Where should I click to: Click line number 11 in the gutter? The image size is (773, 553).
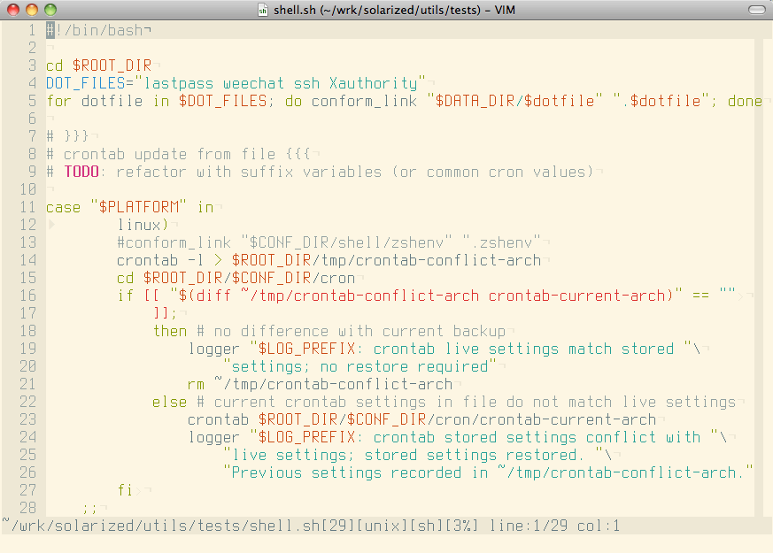pos(27,207)
